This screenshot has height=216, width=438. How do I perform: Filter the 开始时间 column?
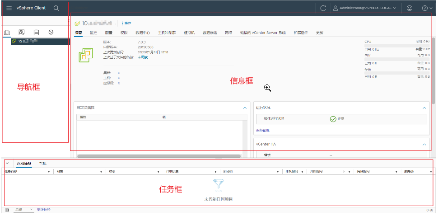[349, 172]
